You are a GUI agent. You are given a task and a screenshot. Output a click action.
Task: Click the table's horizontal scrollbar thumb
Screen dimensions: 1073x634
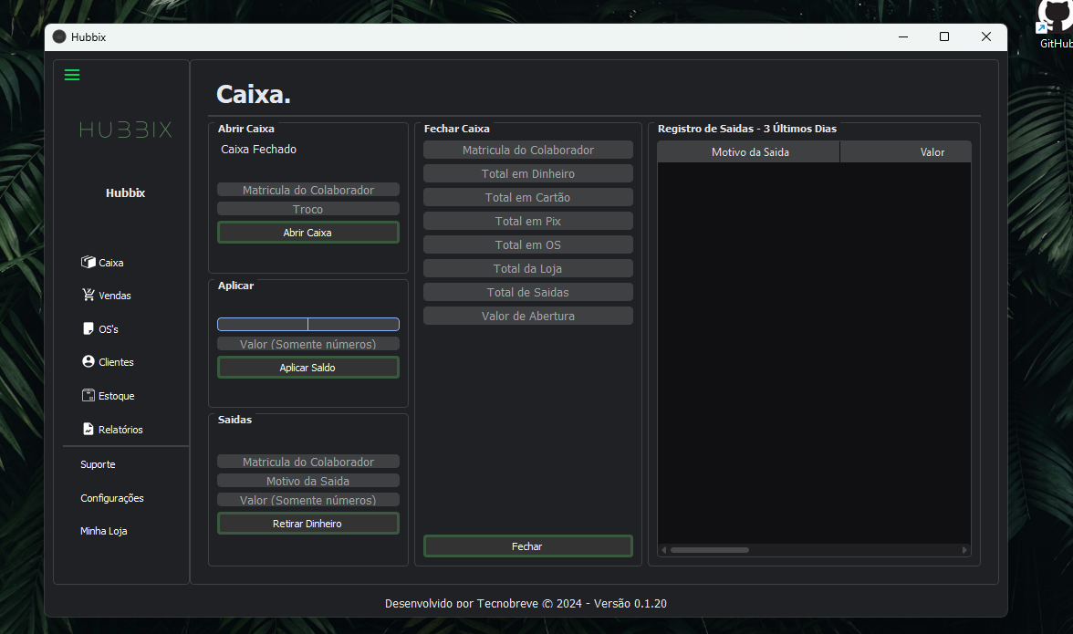710,550
